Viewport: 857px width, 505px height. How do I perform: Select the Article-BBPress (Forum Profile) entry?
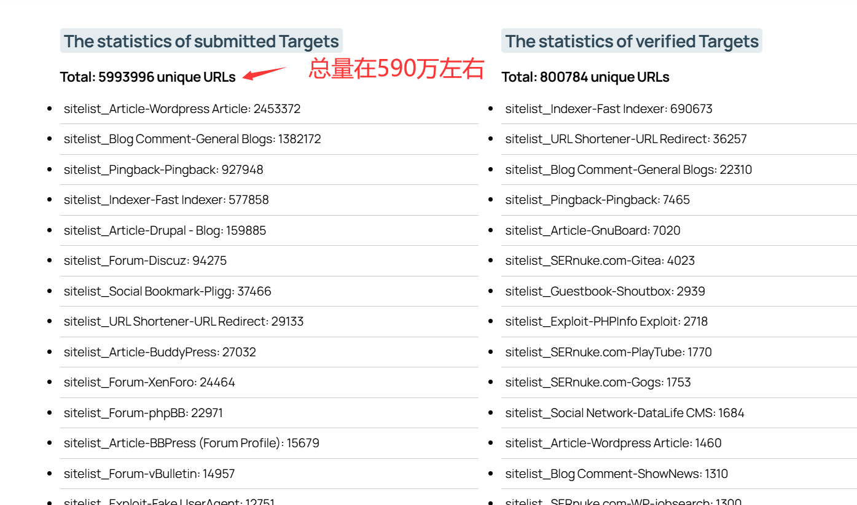coord(191,443)
